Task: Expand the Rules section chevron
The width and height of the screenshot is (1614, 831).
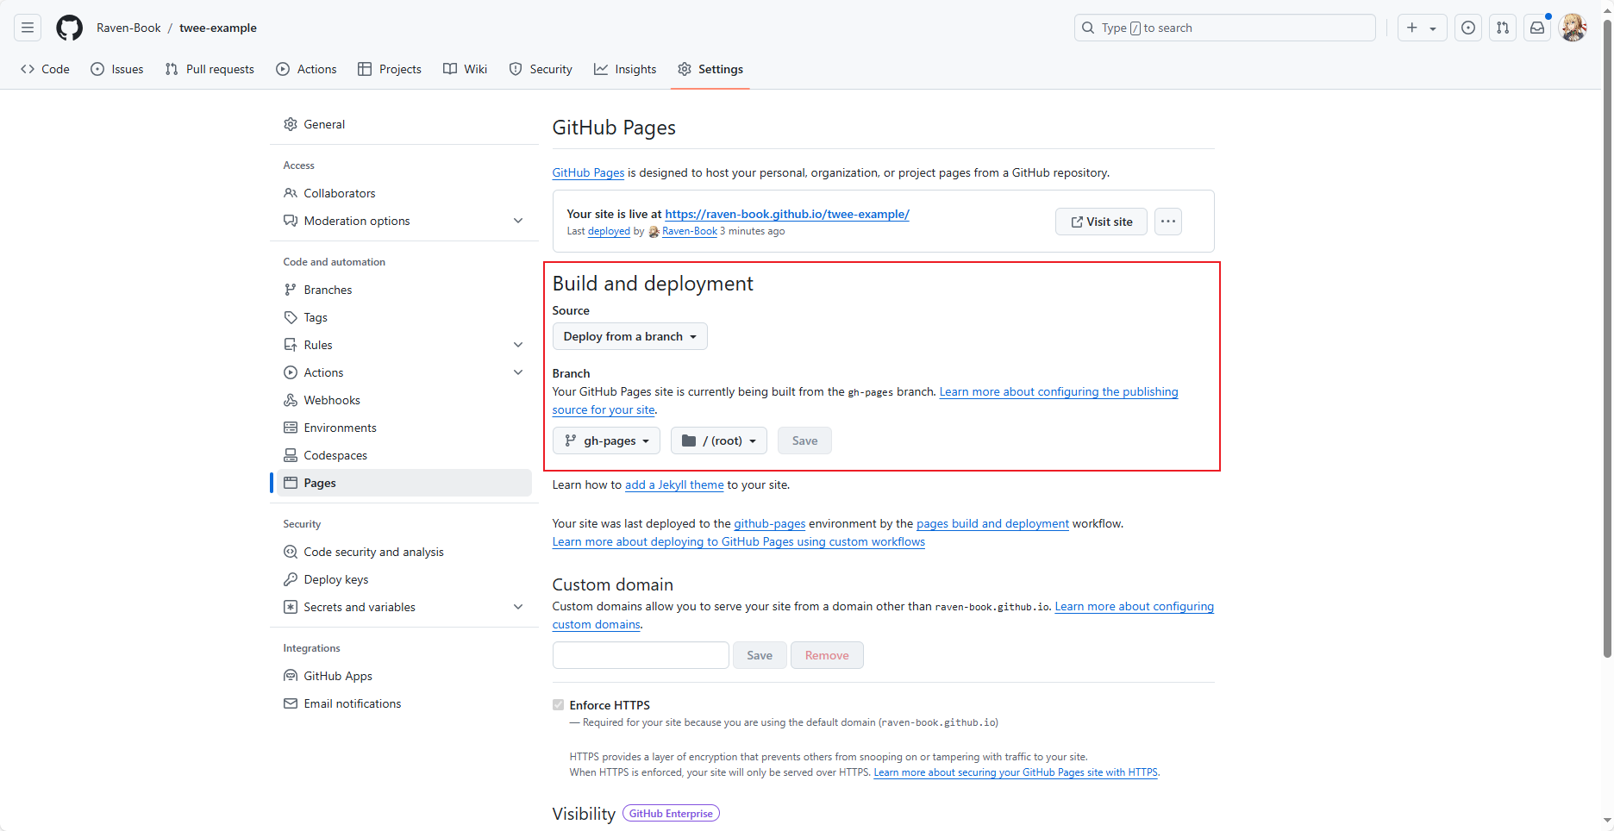Action: coord(518,345)
